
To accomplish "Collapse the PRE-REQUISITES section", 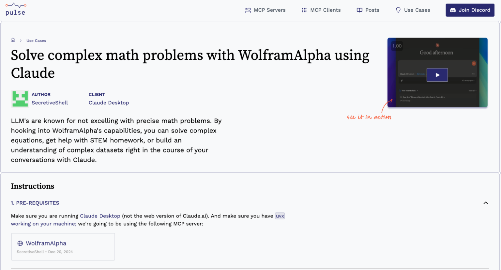I will (x=485, y=203).
